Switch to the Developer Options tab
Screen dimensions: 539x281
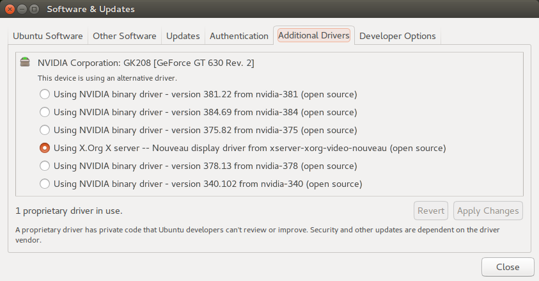coord(397,36)
